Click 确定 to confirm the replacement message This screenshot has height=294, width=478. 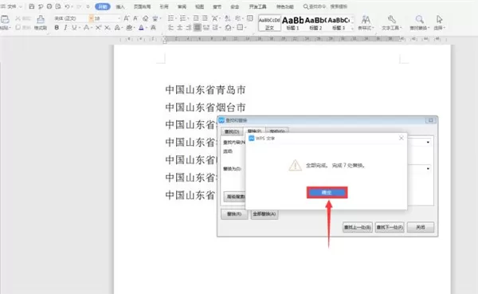pos(327,193)
